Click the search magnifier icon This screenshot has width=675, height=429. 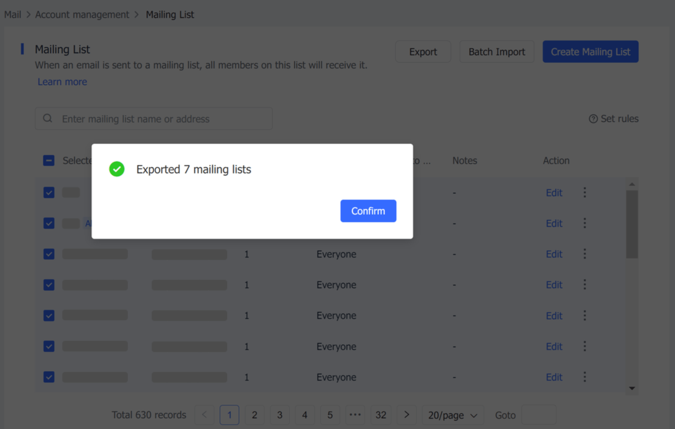pos(47,118)
